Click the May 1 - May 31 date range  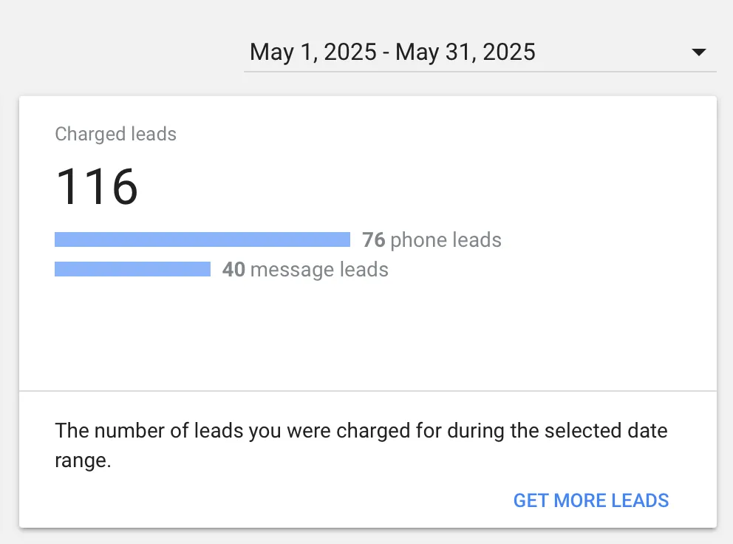tap(392, 52)
